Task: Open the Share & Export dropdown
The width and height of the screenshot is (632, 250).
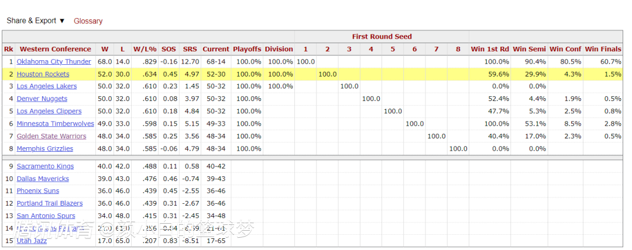Action: pyautogui.click(x=36, y=21)
